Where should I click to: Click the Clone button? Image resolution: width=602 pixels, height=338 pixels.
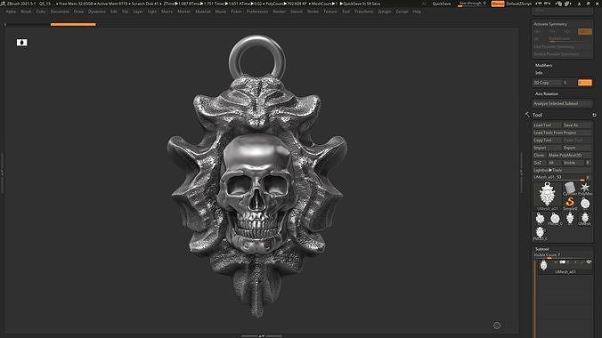tap(539, 155)
